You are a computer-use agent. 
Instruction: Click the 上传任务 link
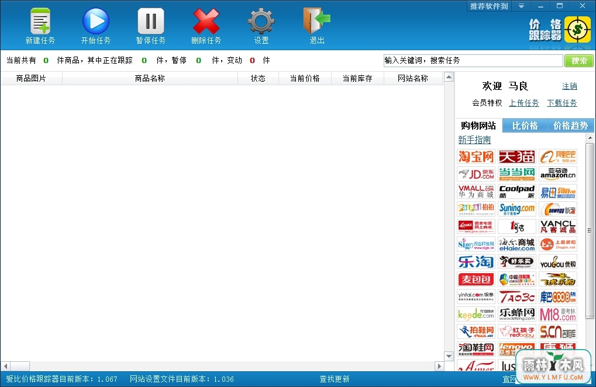(x=524, y=103)
